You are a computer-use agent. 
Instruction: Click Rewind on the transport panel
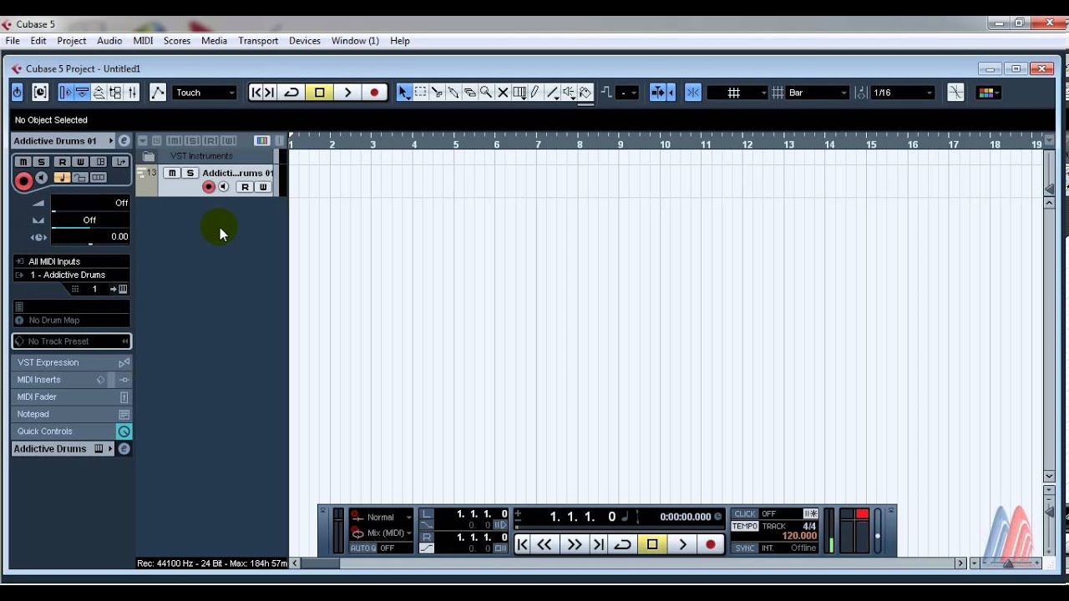(x=545, y=544)
